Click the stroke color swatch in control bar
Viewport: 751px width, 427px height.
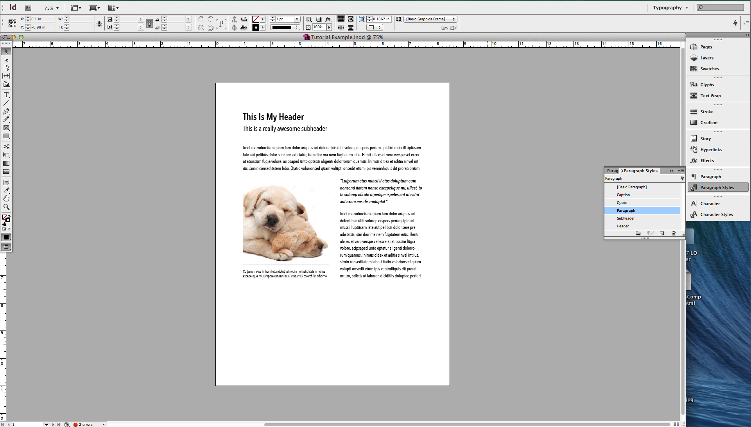256,27
